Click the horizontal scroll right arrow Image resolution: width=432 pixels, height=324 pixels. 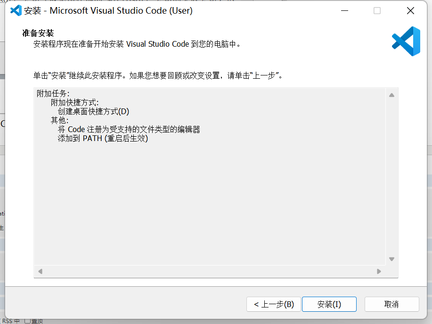point(379,271)
